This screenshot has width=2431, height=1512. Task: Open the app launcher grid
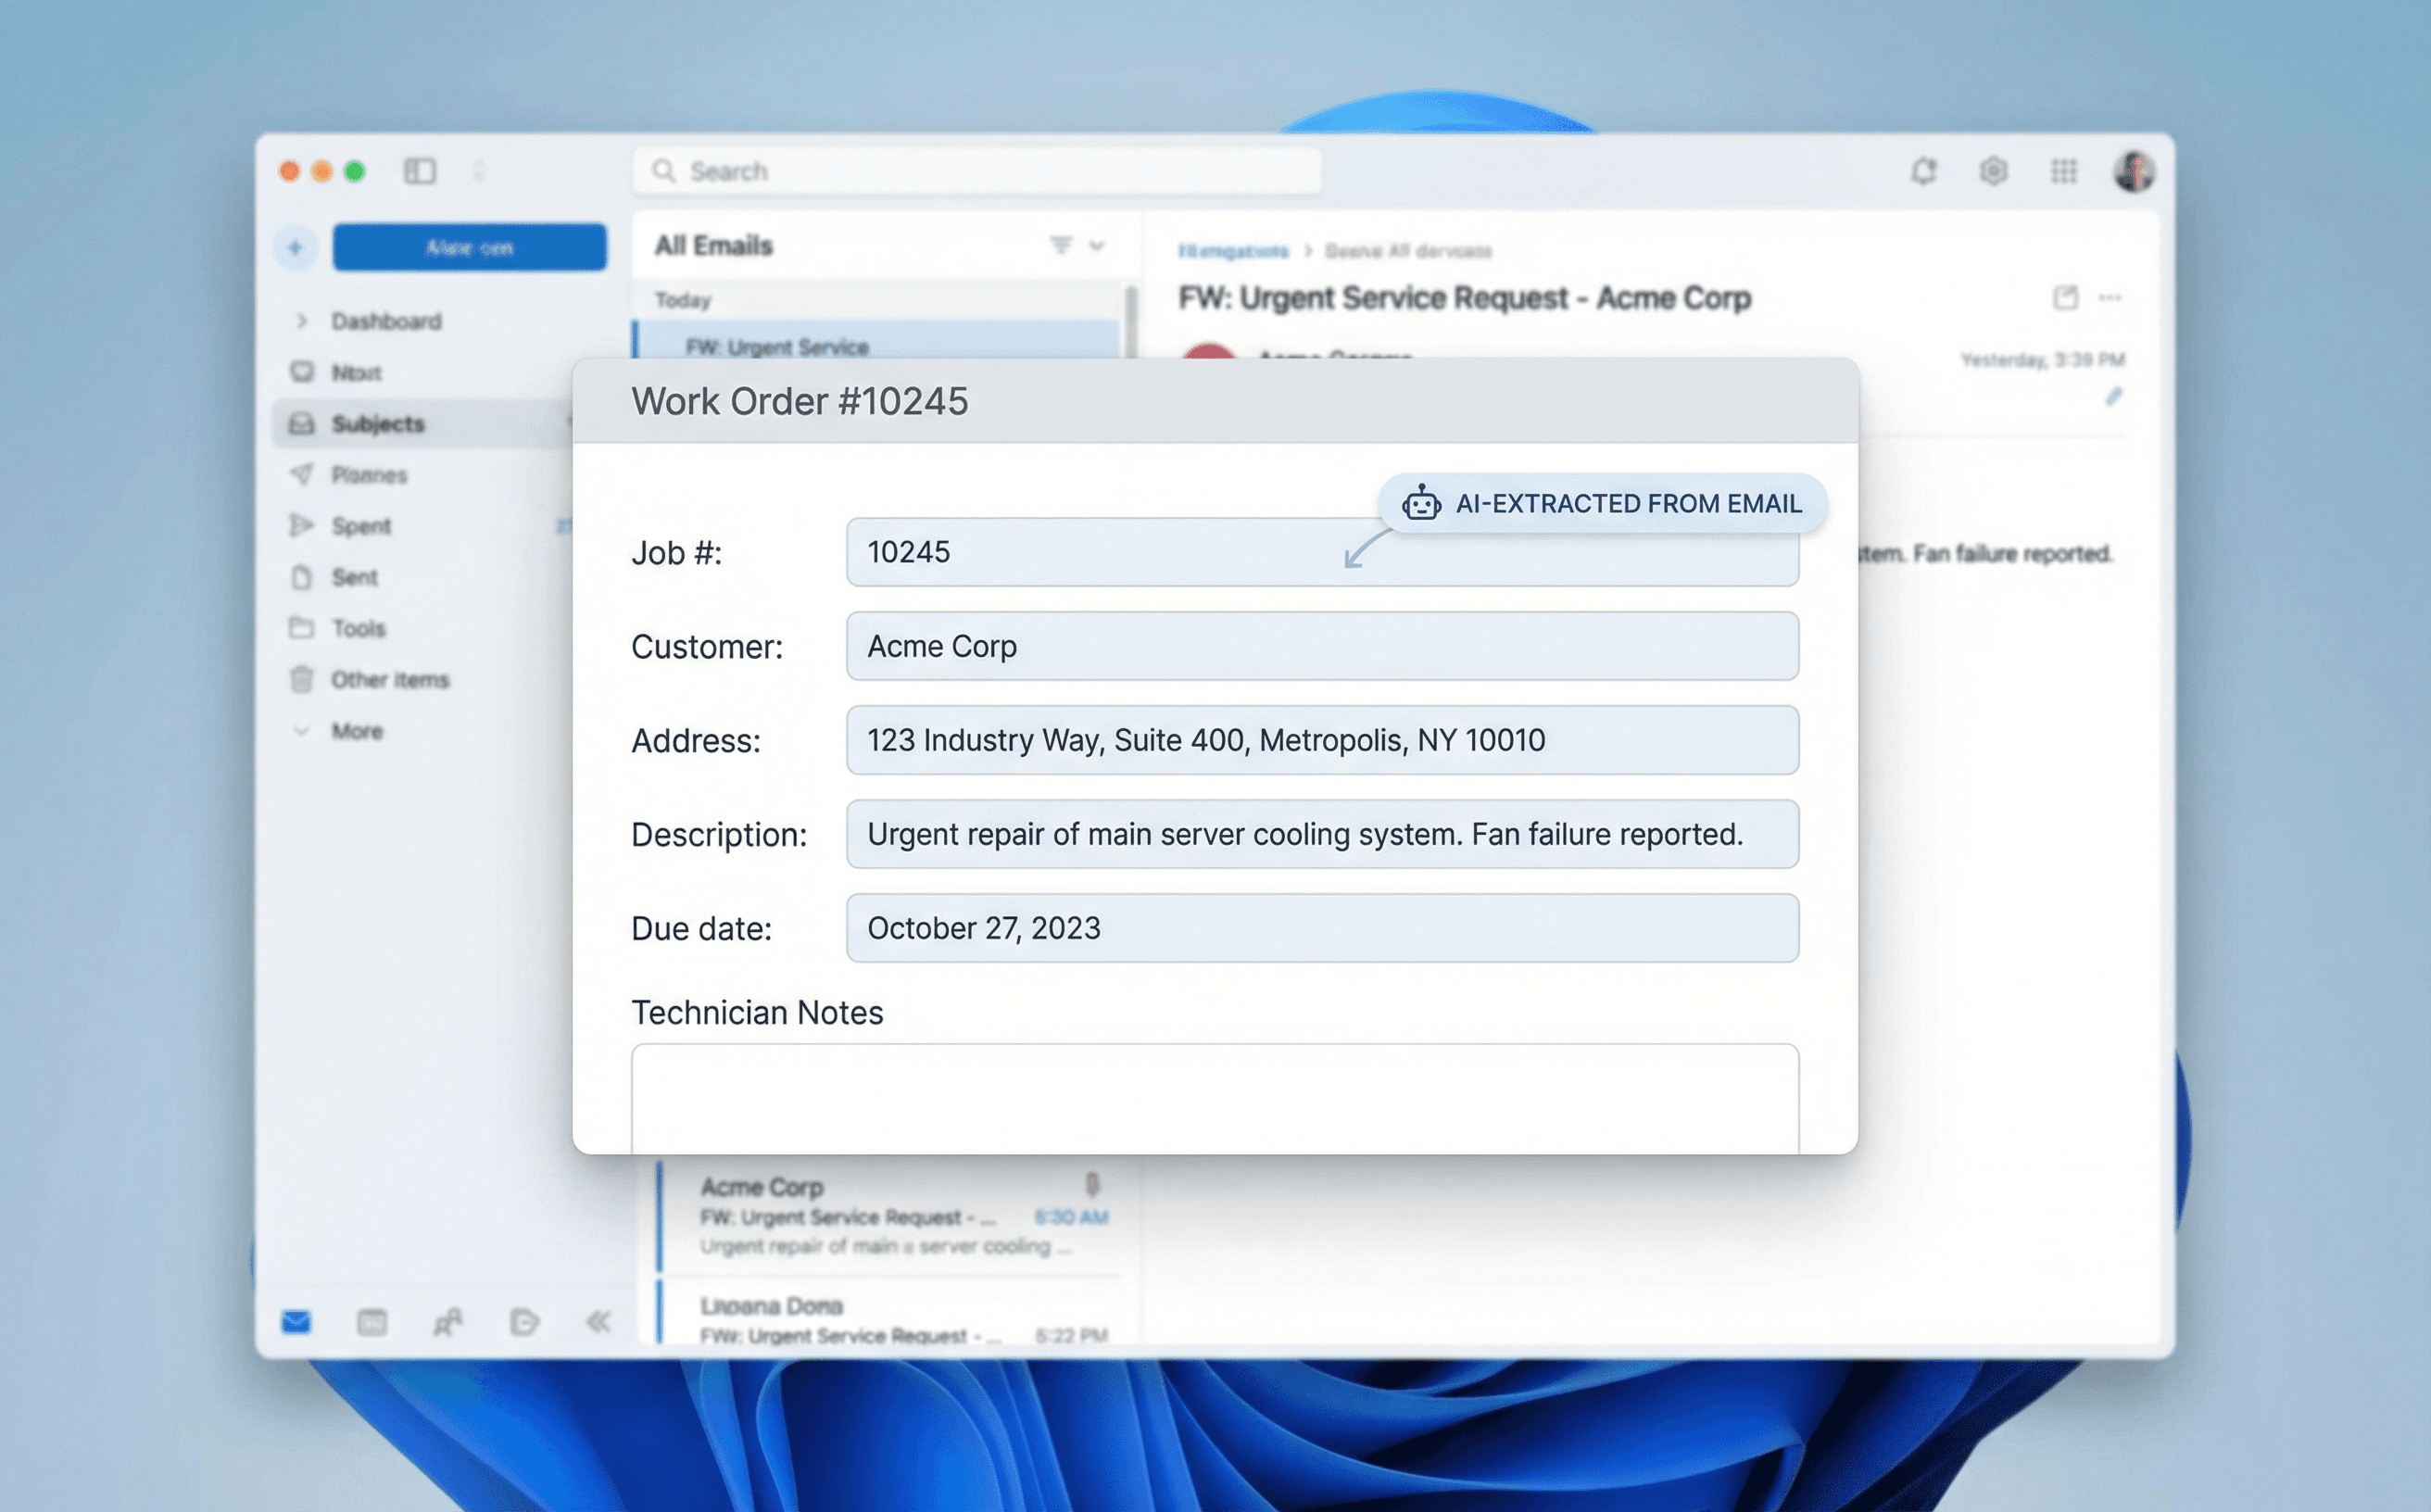pos(2064,170)
